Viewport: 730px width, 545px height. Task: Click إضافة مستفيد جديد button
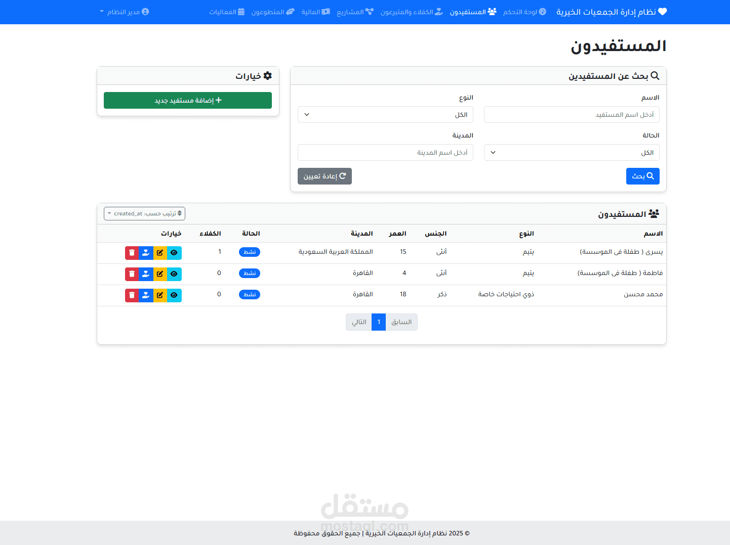pyautogui.click(x=188, y=100)
